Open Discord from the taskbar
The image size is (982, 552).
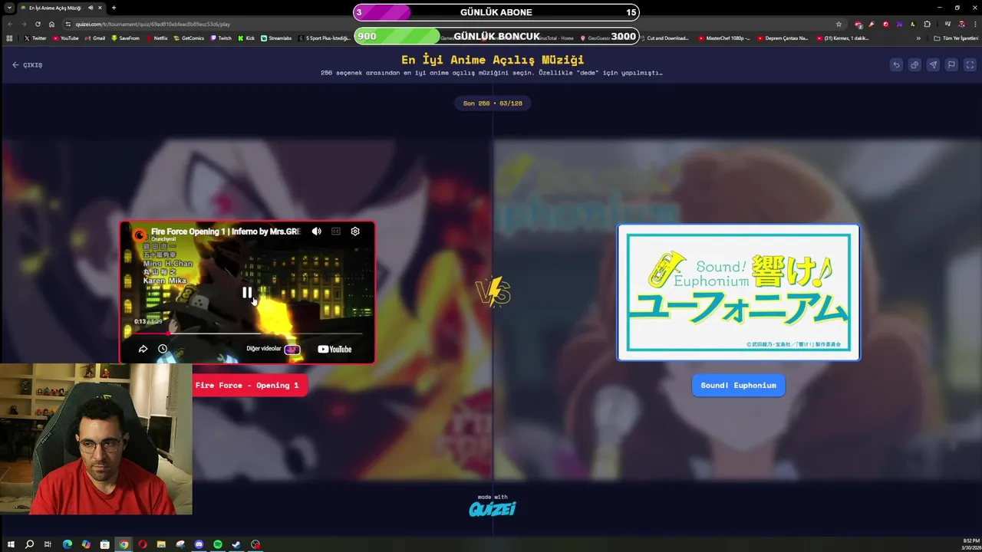199,544
